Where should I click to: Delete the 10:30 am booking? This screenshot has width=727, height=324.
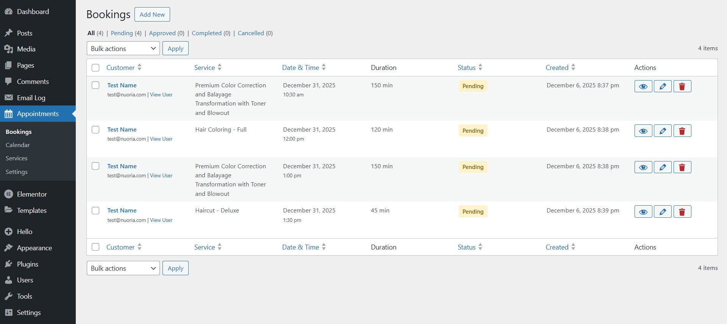(682, 86)
